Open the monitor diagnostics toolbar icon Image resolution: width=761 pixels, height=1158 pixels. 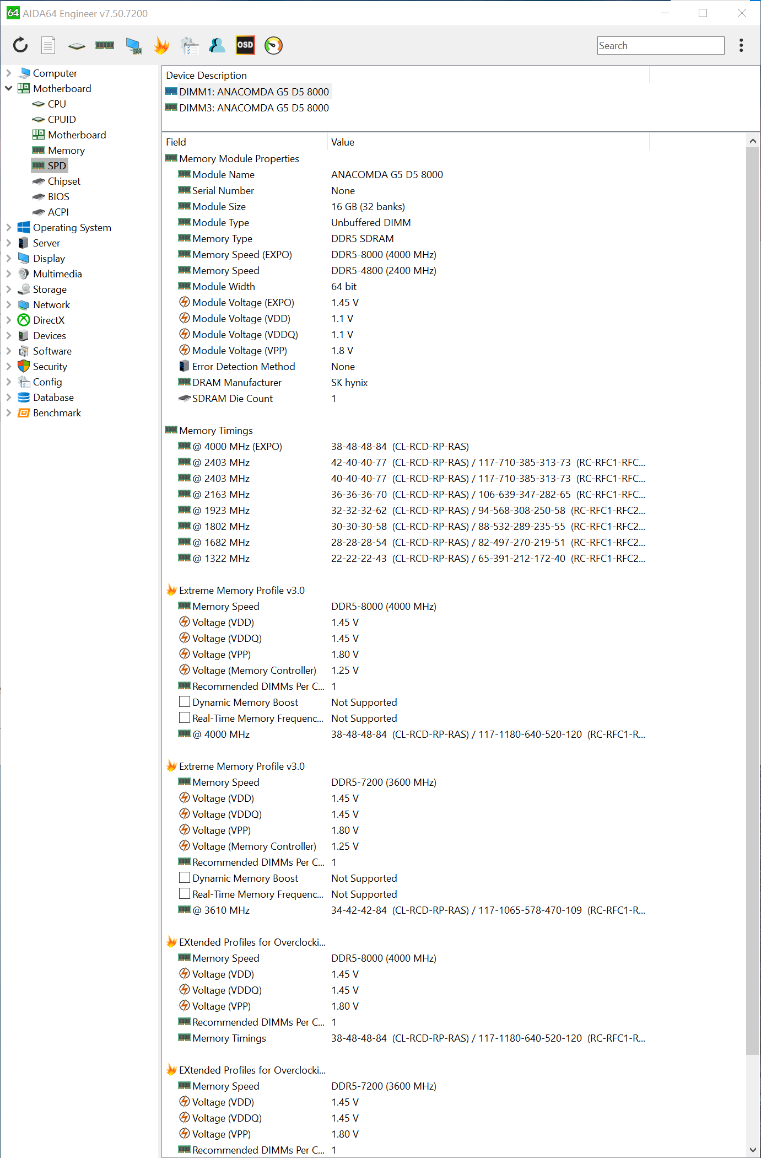[133, 46]
